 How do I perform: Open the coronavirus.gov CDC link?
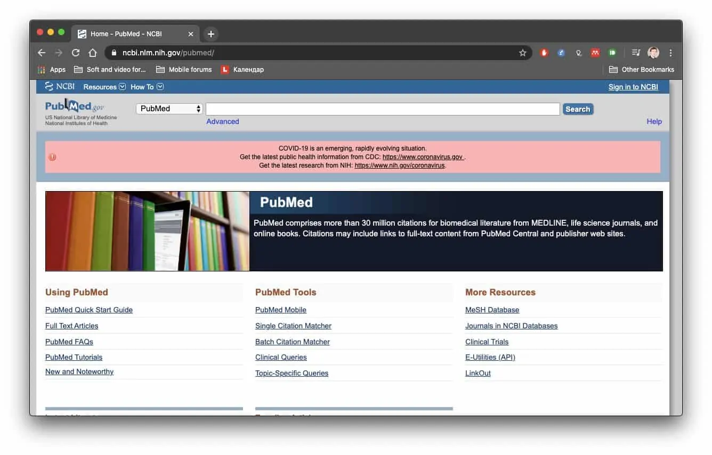pyautogui.click(x=423, y=157)
